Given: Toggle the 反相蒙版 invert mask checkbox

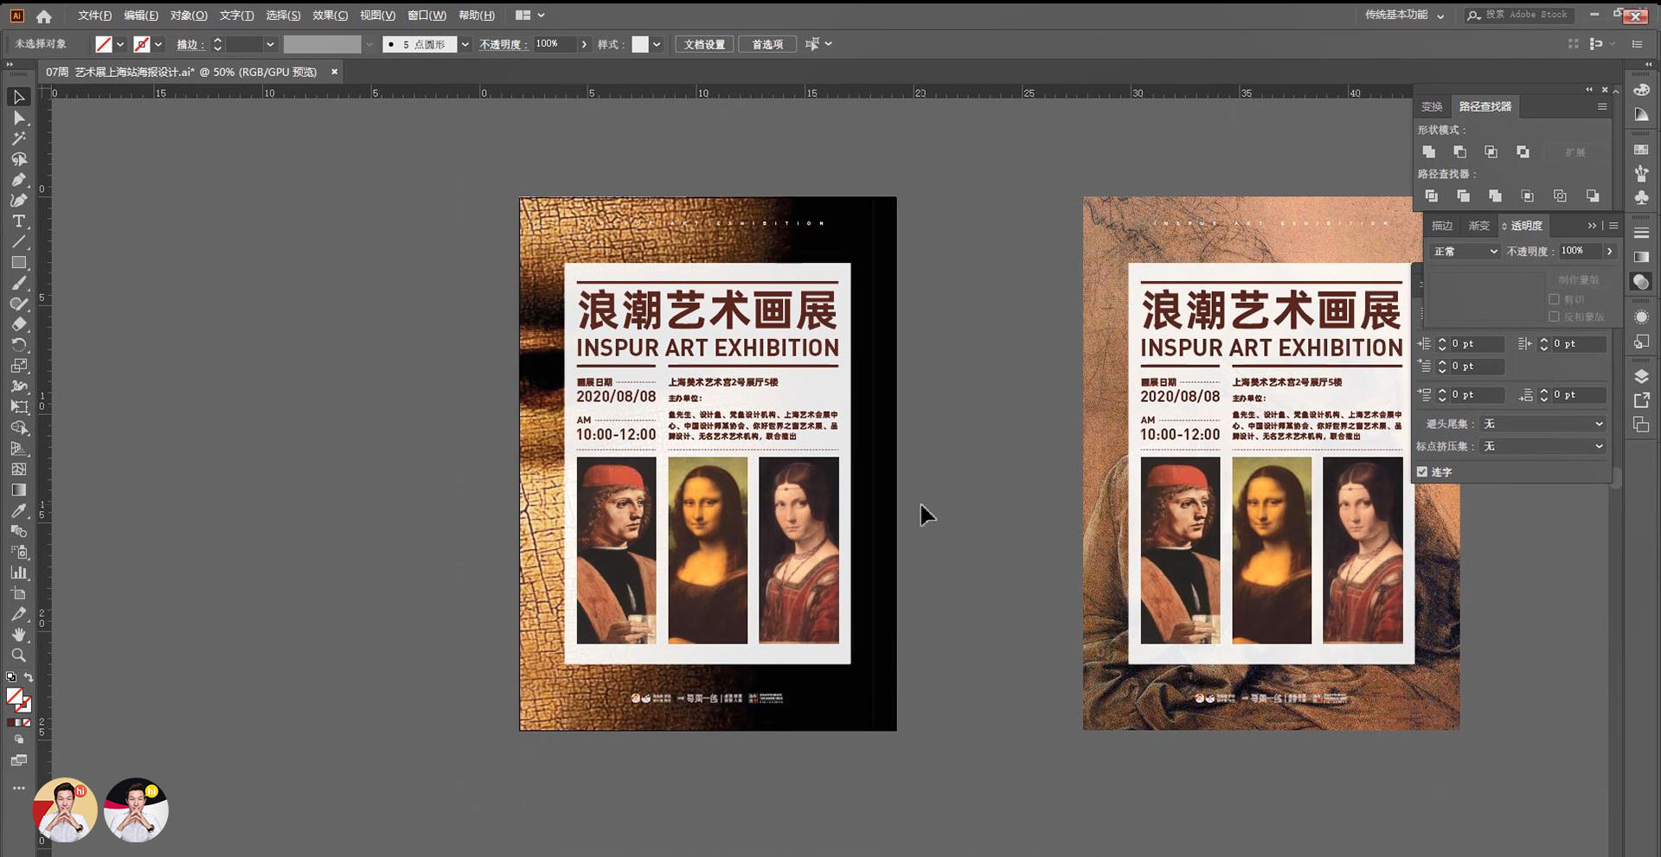Looking at the screenshot, I should point(1554,317).
